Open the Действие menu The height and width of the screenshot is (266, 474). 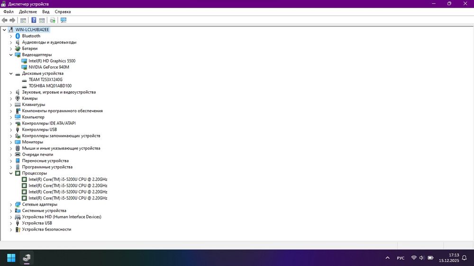28,12
